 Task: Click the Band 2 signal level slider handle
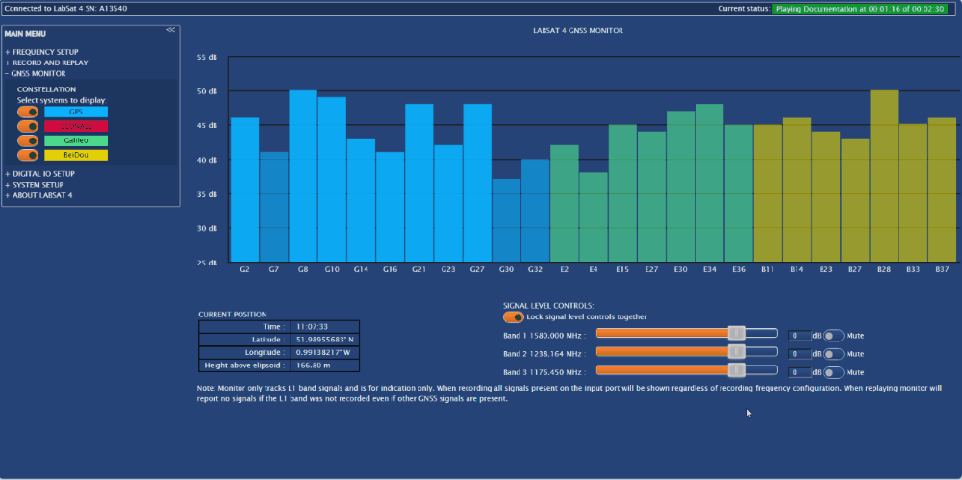coord(737,352)
